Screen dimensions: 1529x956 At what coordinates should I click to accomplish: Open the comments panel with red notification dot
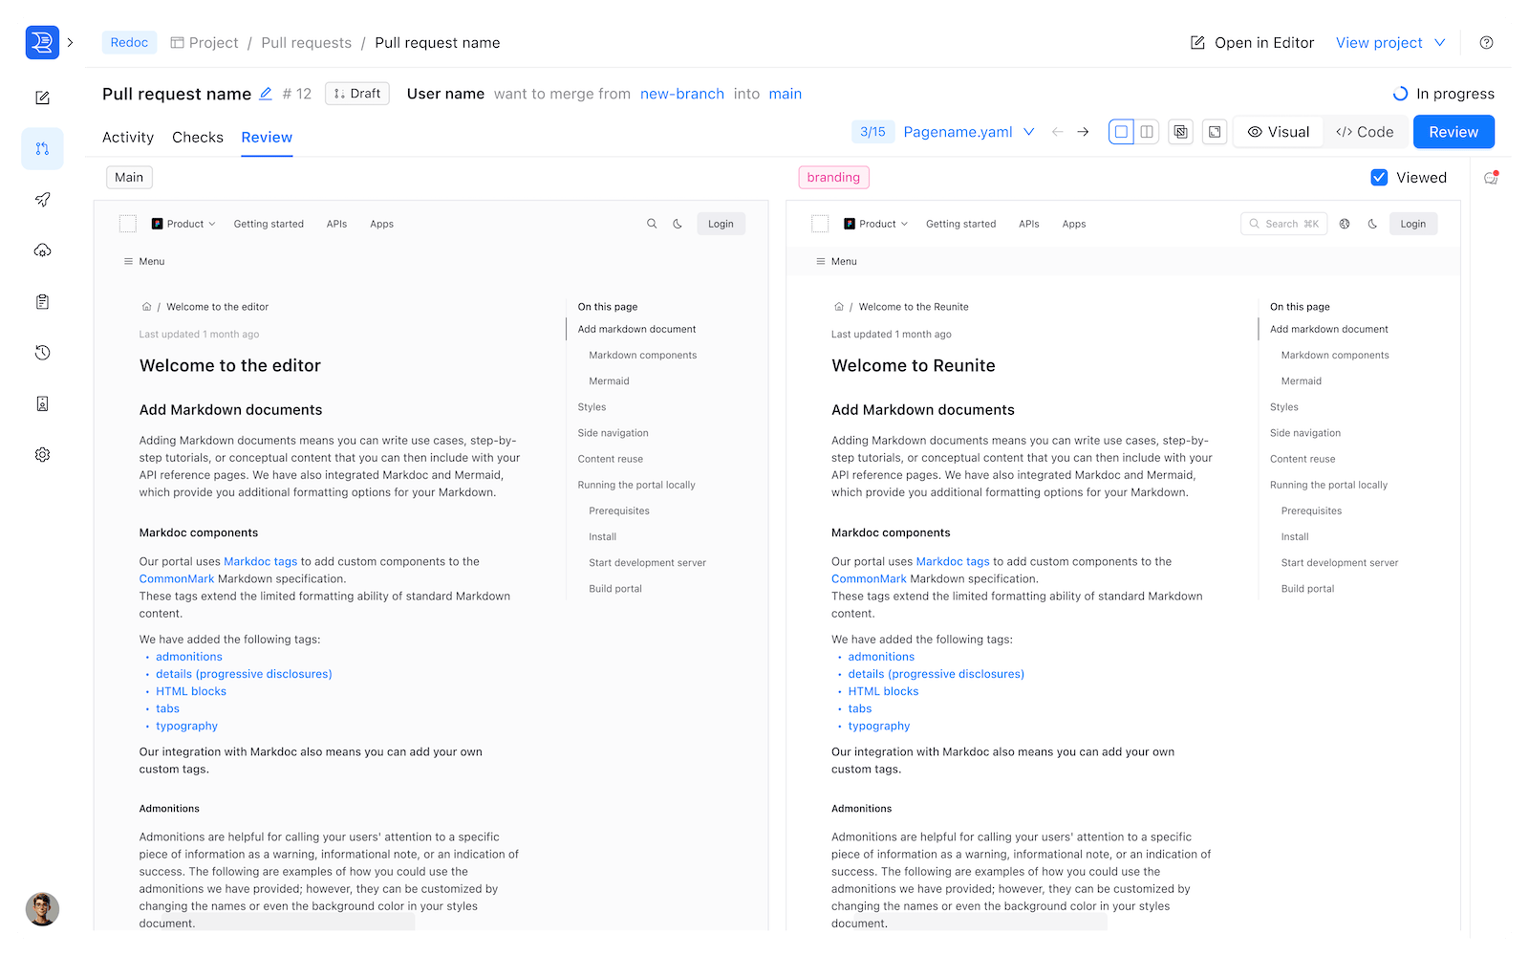click(1489, 178)
